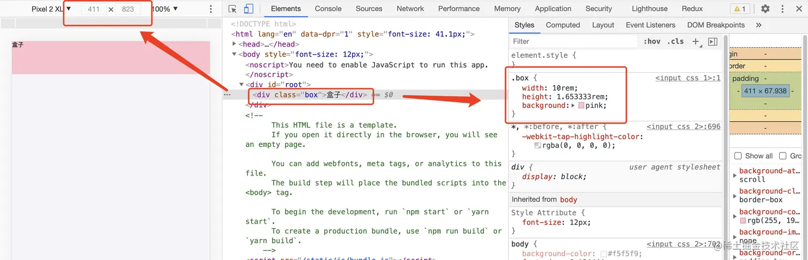Click the viewport height field showing 823
This screenshot has height=260, width=808.
click(128, 9)
